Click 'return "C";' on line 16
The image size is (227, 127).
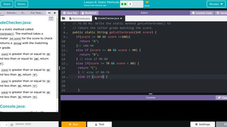87,68
